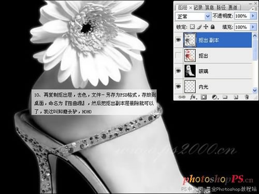259x194 pixels.
Task: Hide the 玻璃 layer eye
Action: (x=178, y=71)
